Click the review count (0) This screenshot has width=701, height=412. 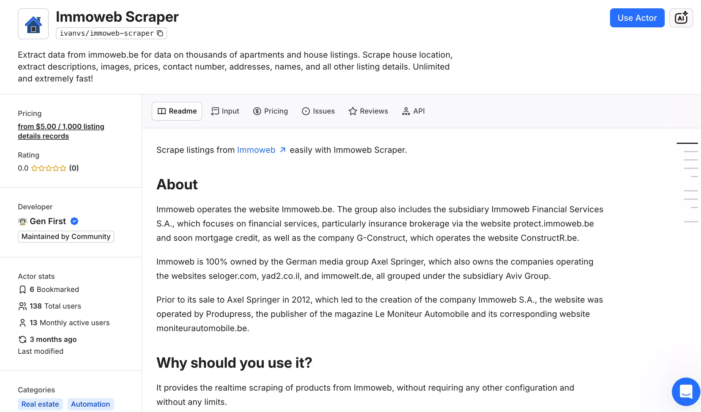[x=74, y=168]
